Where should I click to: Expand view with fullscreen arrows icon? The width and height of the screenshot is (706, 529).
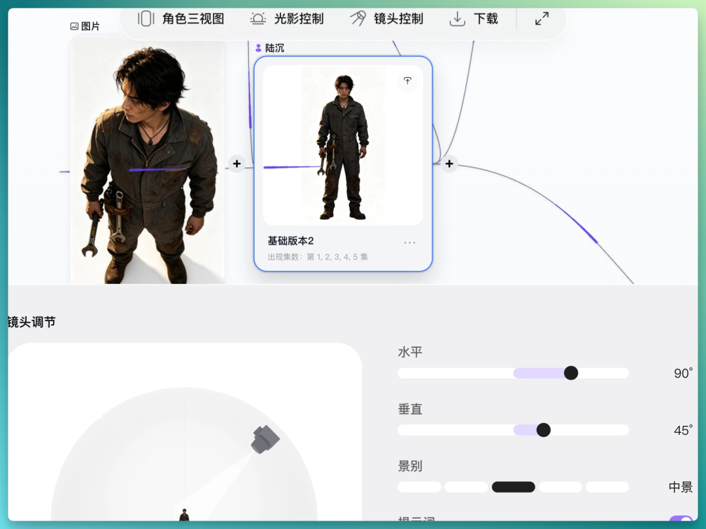point(542,19)
